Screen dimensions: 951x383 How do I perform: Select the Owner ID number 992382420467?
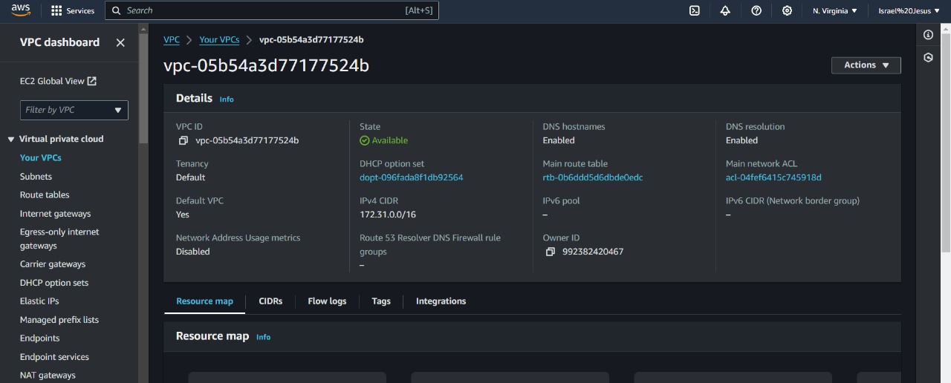coord(593,252)
